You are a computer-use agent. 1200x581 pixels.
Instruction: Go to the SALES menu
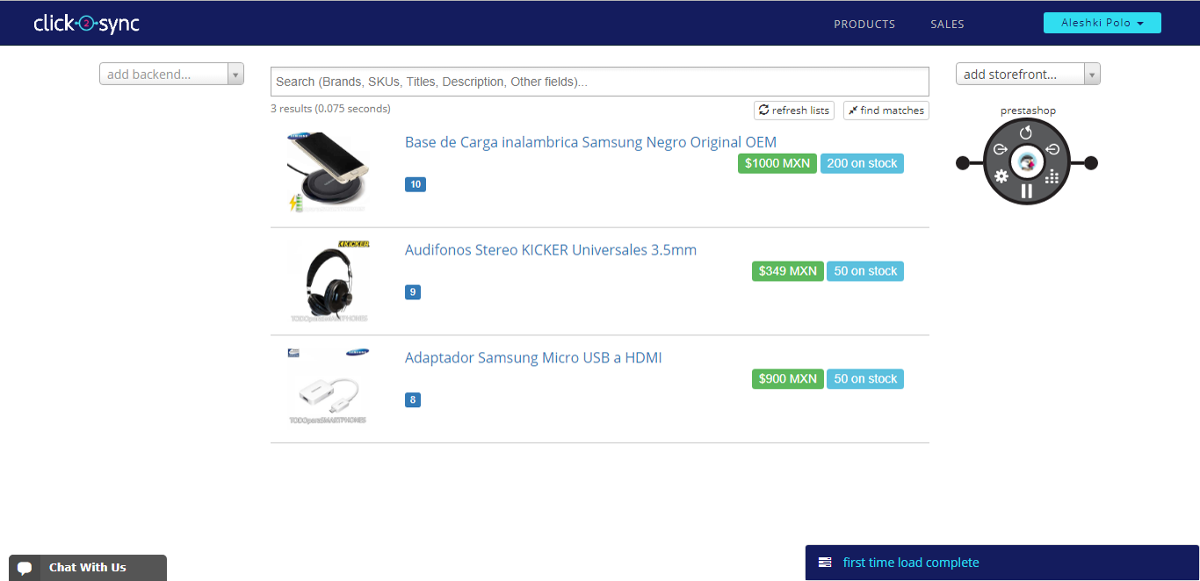click(947, 25)
